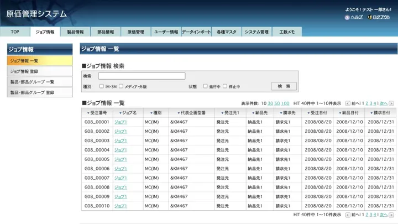Enable the 停止中 status checkbox
Viewport: 398px width, 224px height.
tap(225, 86)
